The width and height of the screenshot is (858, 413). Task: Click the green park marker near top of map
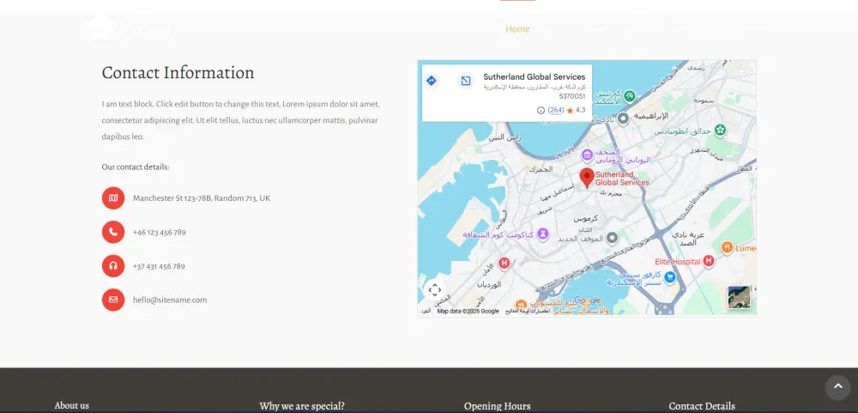(630, 96)
